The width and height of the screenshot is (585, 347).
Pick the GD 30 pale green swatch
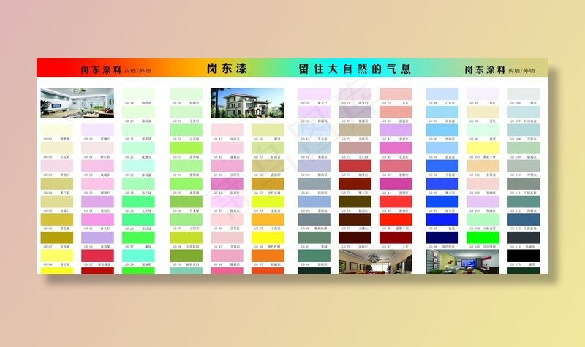tap(186, 94)
